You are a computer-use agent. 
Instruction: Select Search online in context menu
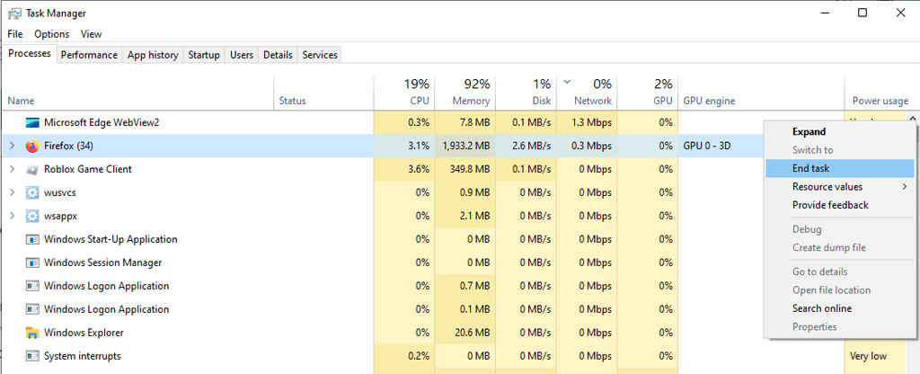click(821, 308)
